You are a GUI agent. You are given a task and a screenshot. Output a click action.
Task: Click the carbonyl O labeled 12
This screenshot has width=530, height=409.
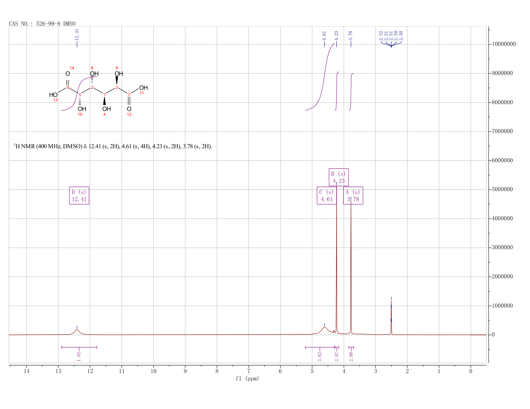129,109
